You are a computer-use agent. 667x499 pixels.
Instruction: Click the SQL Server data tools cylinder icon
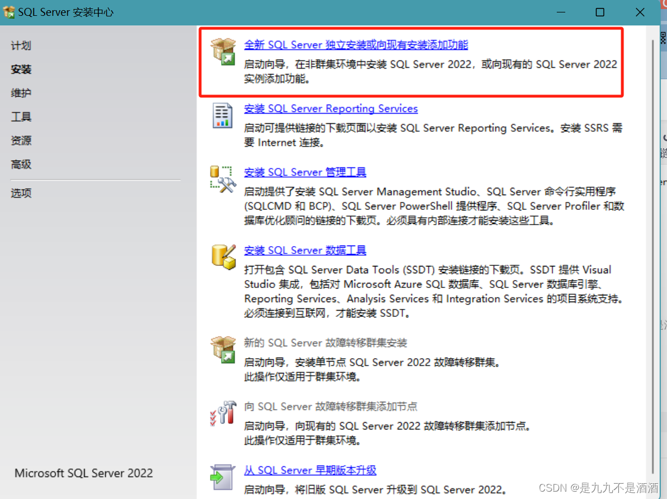(223, 257)
